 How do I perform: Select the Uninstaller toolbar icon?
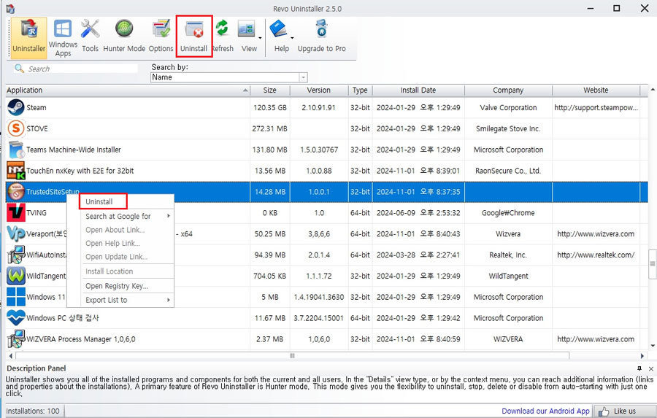click(28, 37)
